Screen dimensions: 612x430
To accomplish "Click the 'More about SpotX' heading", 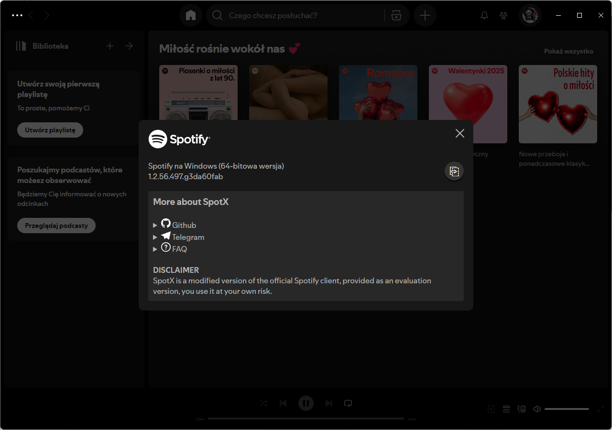I will point(191,202).
